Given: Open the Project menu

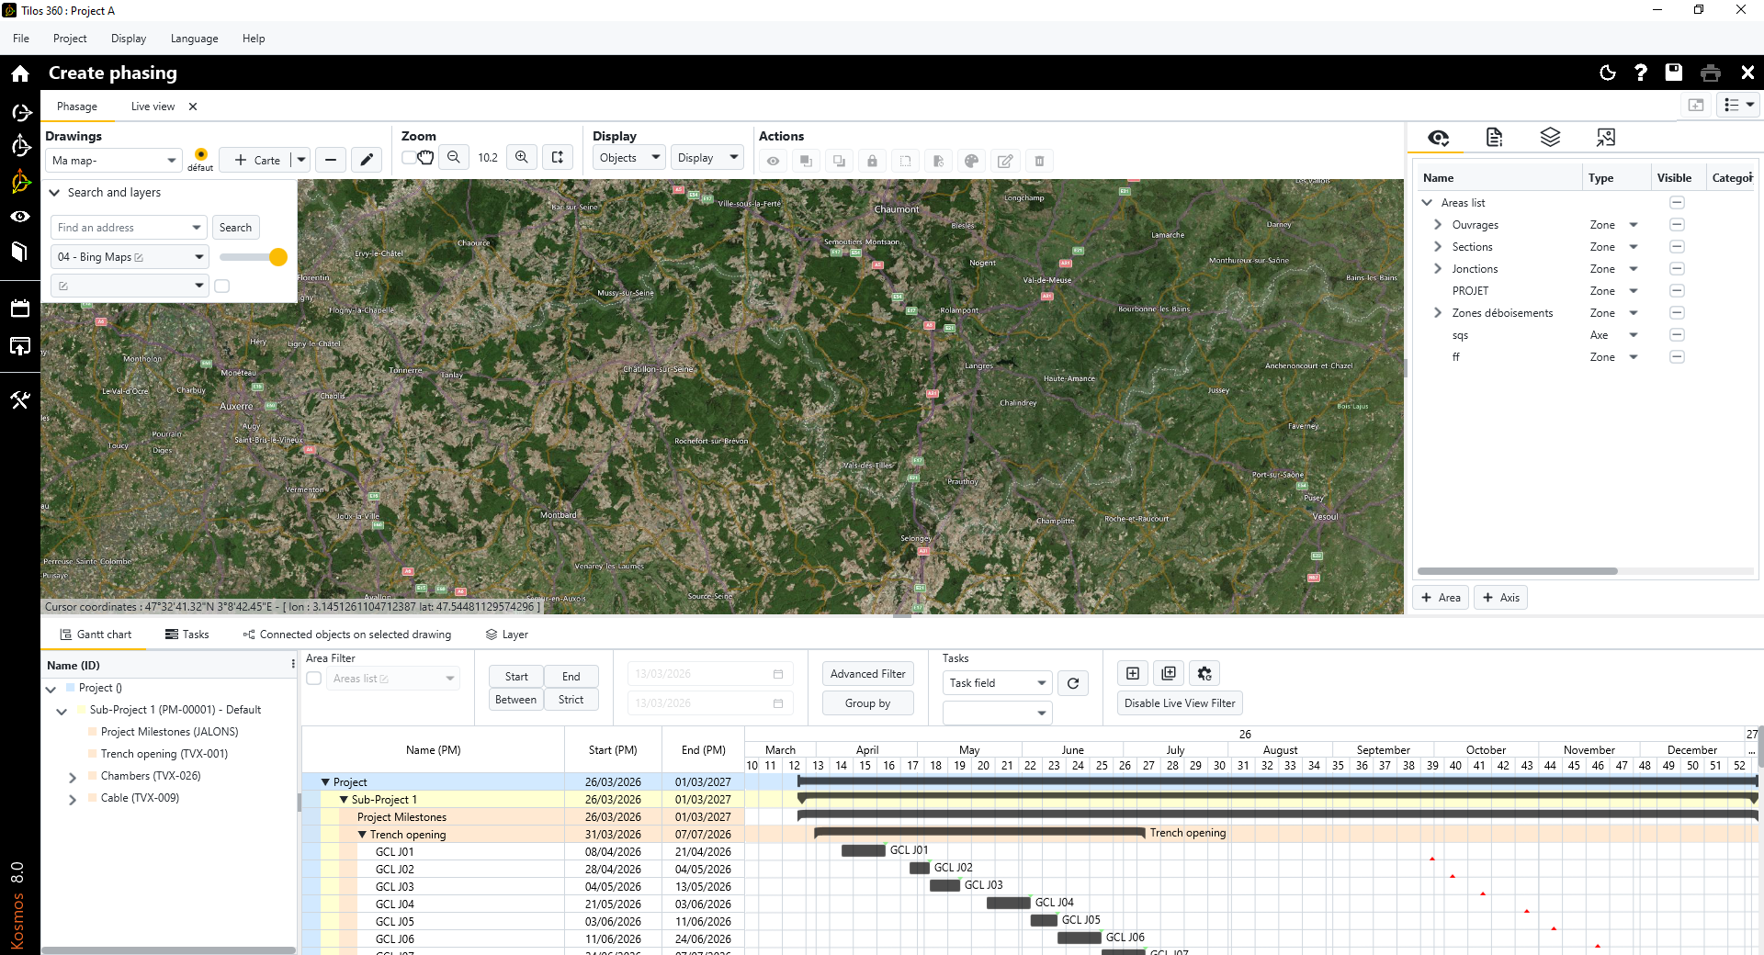Looking at the screenshot, I should [x=70, y=39].
